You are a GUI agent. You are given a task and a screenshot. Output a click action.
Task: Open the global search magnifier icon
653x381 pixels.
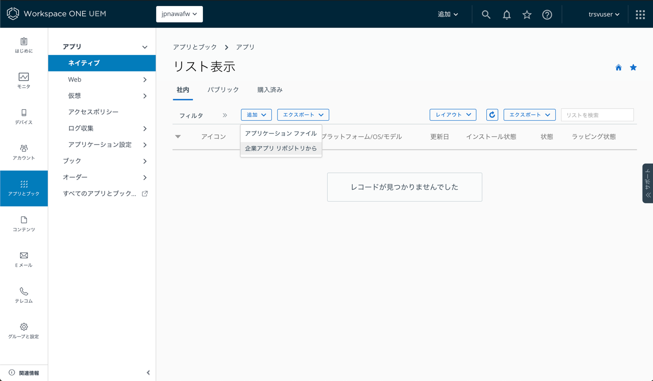pos(486,15)
